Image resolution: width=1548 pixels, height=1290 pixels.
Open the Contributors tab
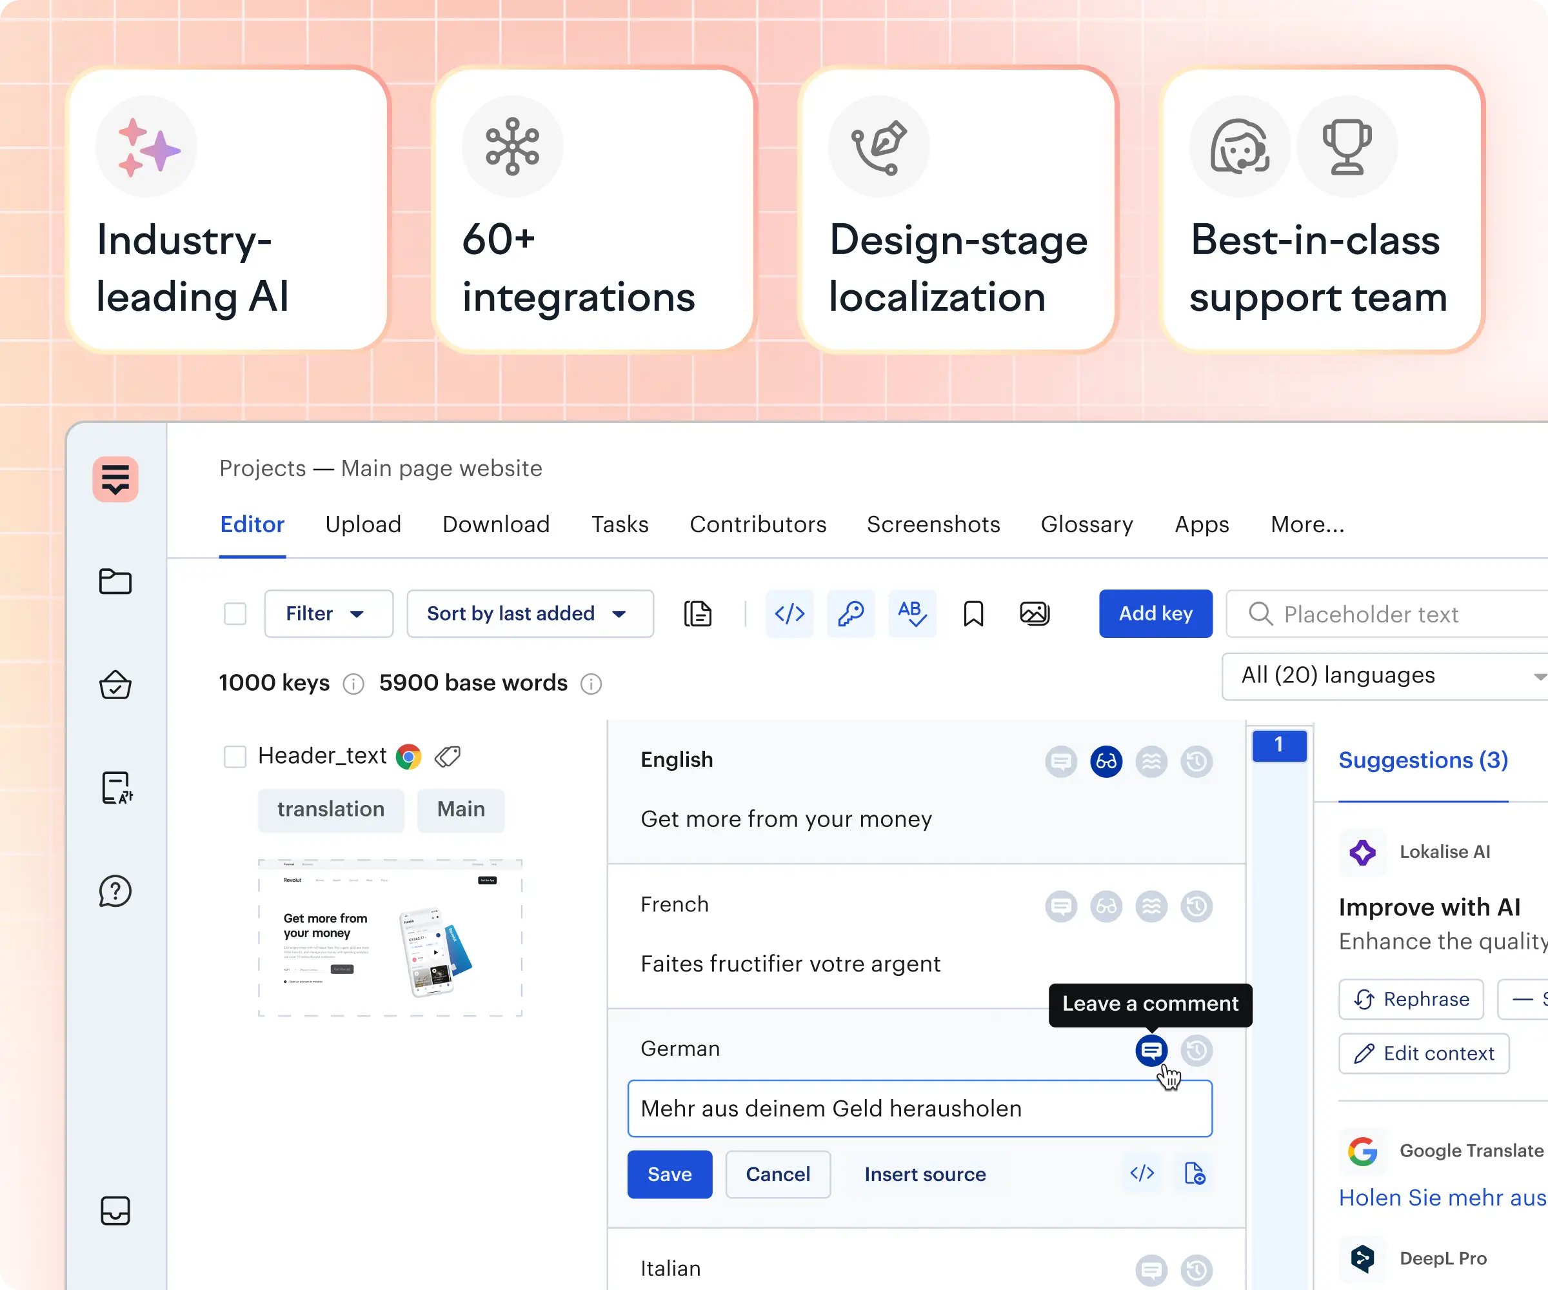758,524
